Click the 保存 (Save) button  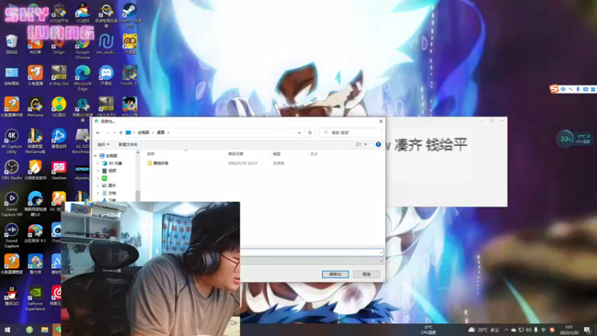click(335, 274)
